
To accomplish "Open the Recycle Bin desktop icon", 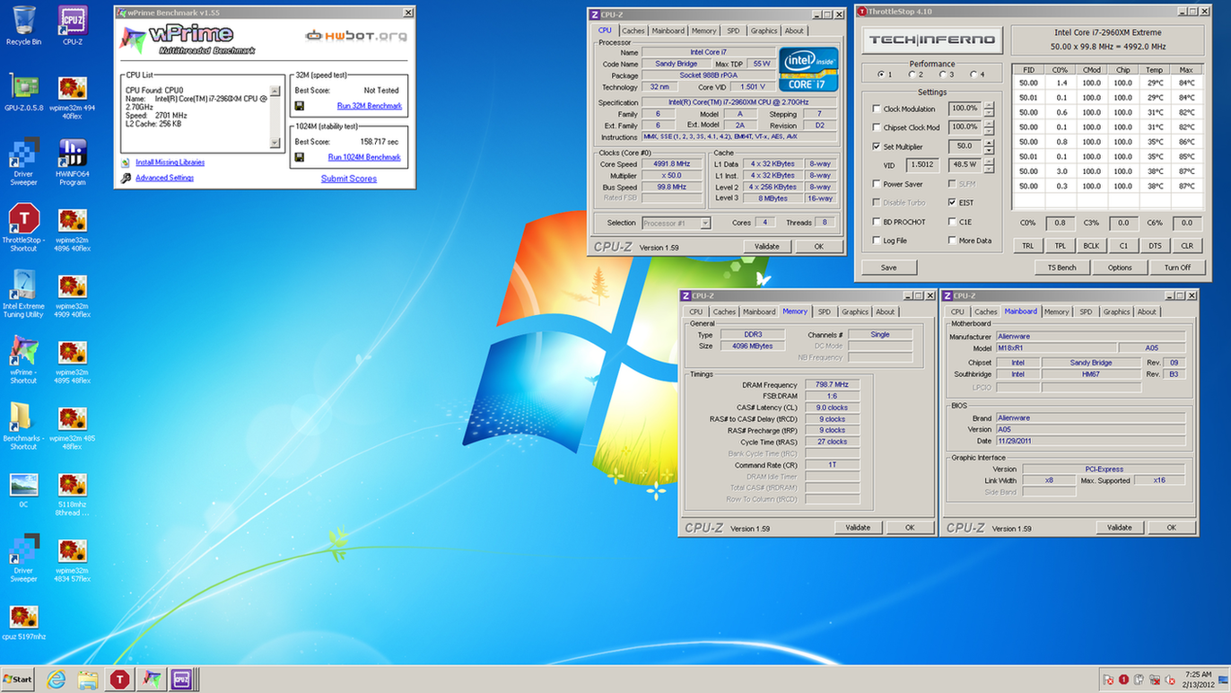I will coord(23,25).
